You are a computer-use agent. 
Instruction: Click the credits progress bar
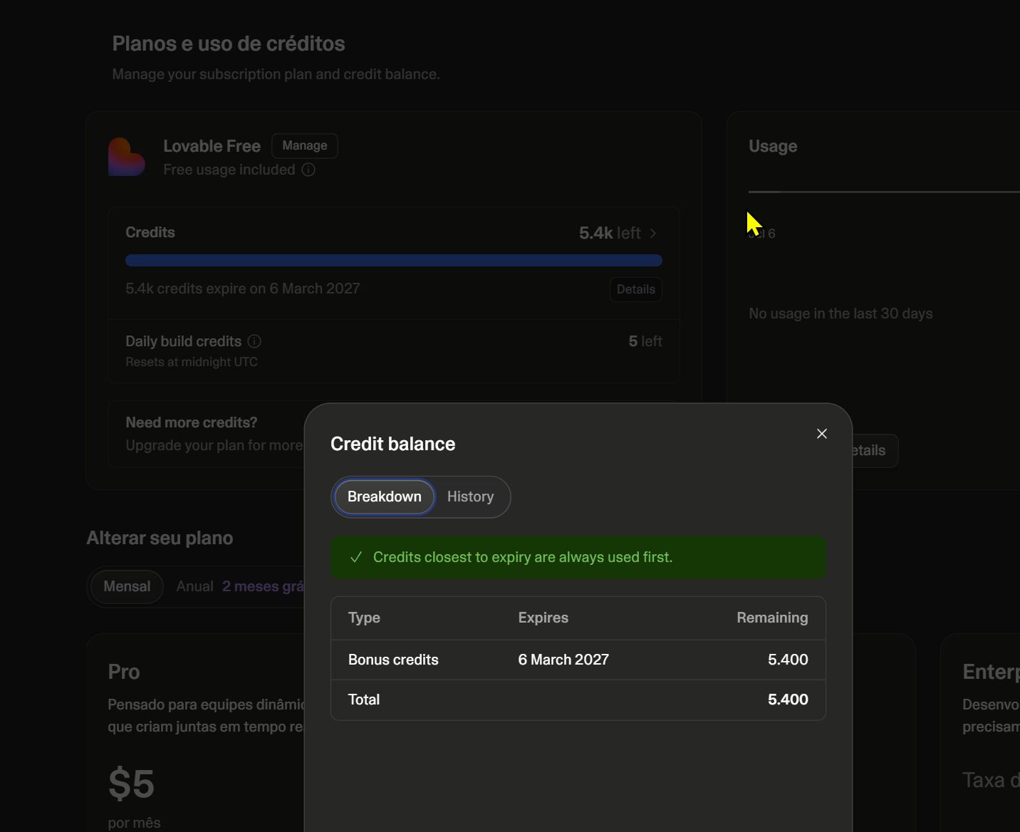tap(394, 261)
